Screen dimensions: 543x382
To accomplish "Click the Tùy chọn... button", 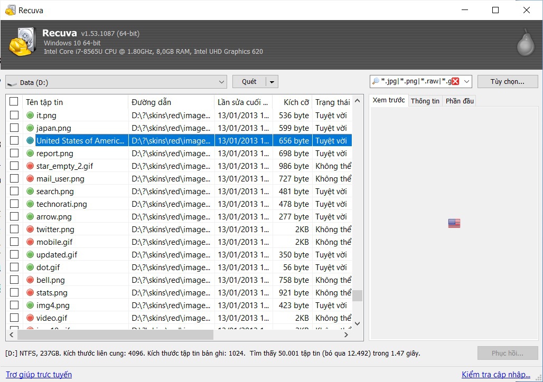I will pyautogui.click(x=507, y=82).
